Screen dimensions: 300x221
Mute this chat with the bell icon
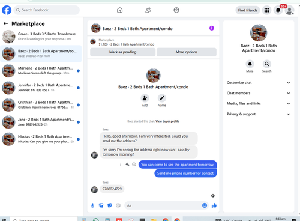point(250,64)
